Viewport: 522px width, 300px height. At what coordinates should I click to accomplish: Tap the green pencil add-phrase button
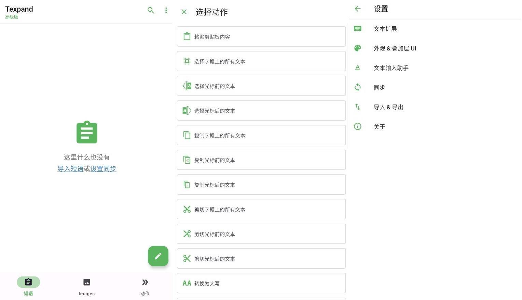pyautogui.click(x=158, y=256)
